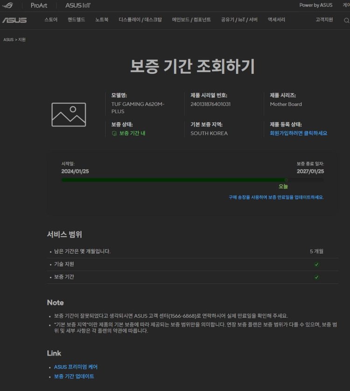Open the 고객지원 menu
Screen dimensions: 350x391
[324, 20]
